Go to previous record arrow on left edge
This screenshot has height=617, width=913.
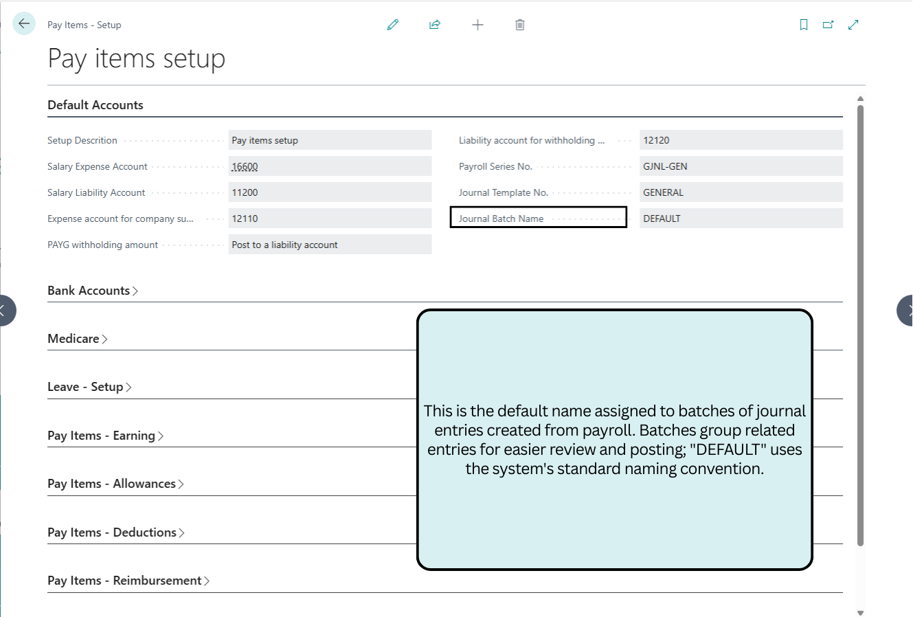click(x=5, y=310)
